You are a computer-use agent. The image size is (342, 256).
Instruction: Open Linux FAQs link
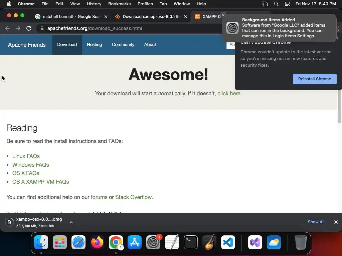pos(26,156)
